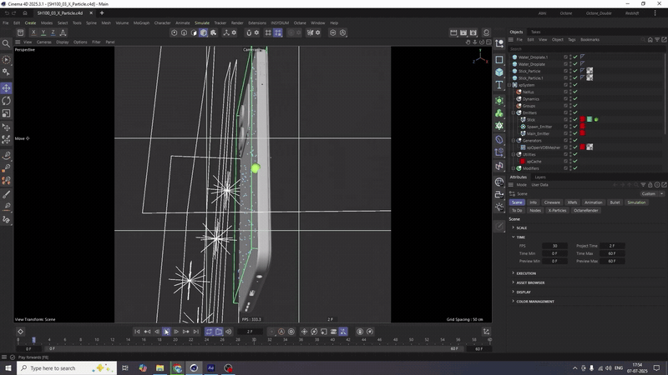Select the Move tool in left toolbar
668x375 pixels.
[7, 87]
